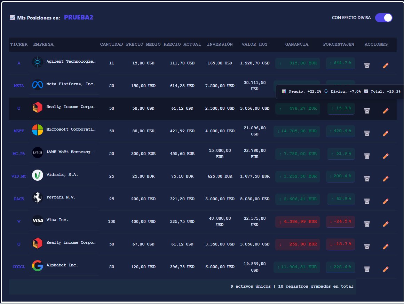Click the 14.705,98 EUR gain badge
The width and height of the screenshot is (404, 304).
pos(297,131)
